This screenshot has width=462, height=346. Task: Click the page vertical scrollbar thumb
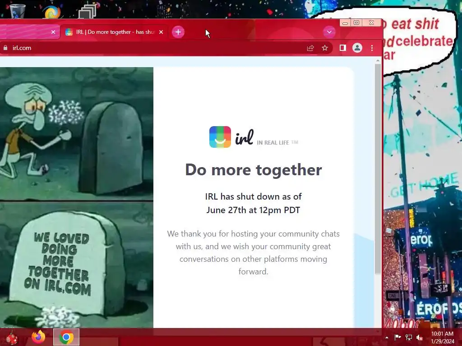coord(378,169)
